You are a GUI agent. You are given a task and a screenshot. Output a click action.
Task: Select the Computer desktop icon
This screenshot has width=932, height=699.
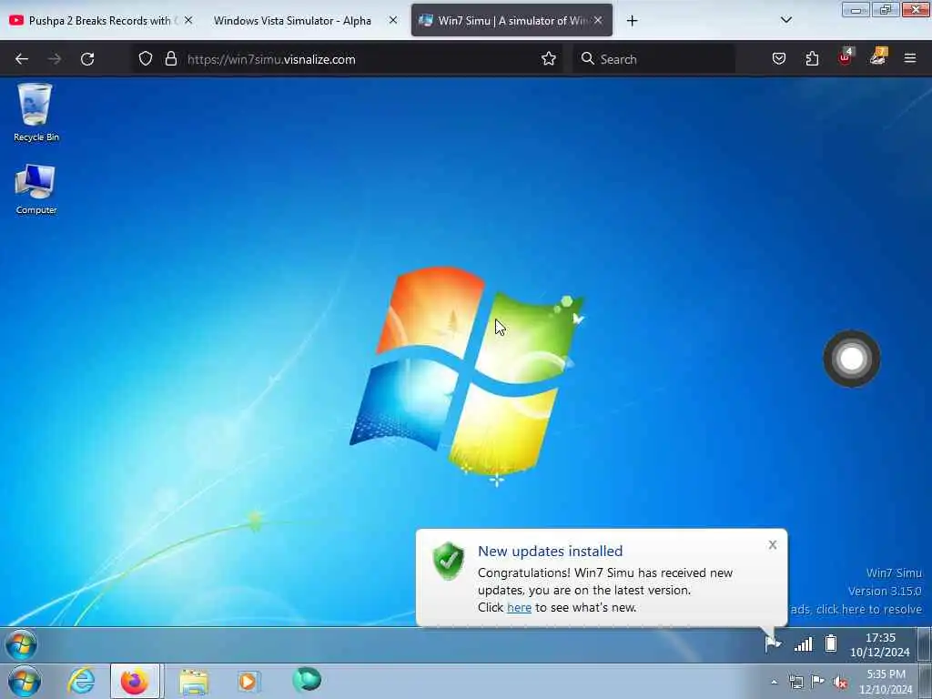[35, 189]
